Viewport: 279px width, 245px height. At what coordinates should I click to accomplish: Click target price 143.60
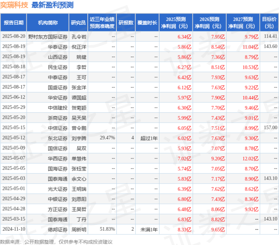[x=270, y=46]
